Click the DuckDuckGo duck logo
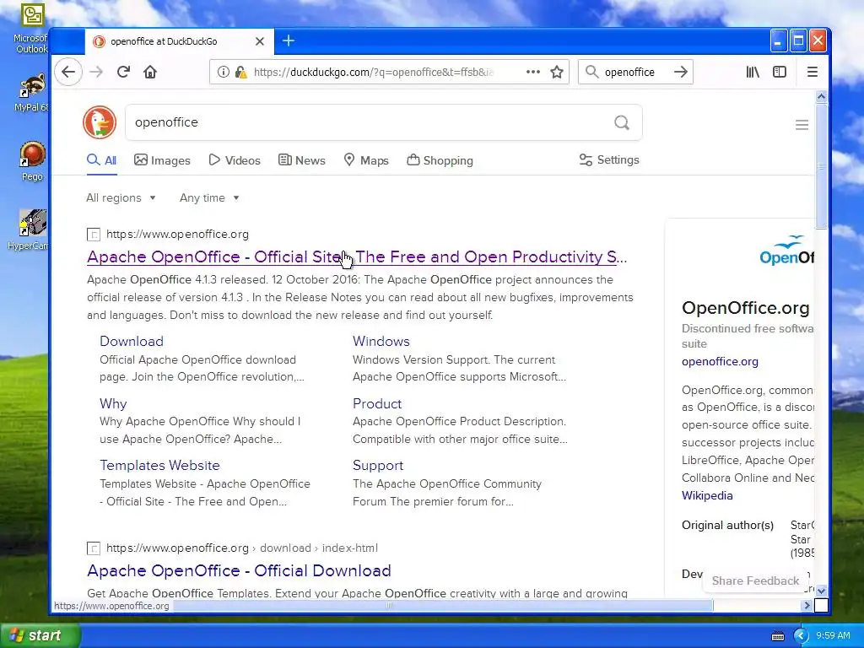This screenshot has height=648, width=864. point(100,122)
